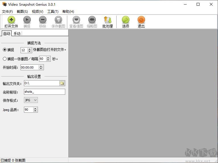This screenshot has width=218, height=163.
Task: Click the 退出 (Exit) orange icon
Action: 141,20
